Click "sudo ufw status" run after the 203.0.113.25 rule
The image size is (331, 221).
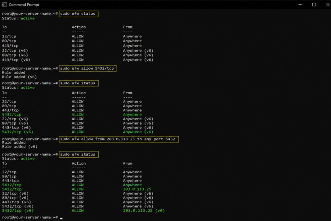pyautogui.click(x=78, y=154)
